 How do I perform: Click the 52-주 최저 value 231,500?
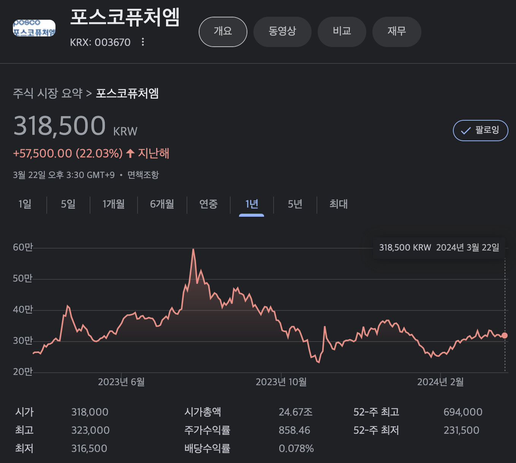pos(461,430)
